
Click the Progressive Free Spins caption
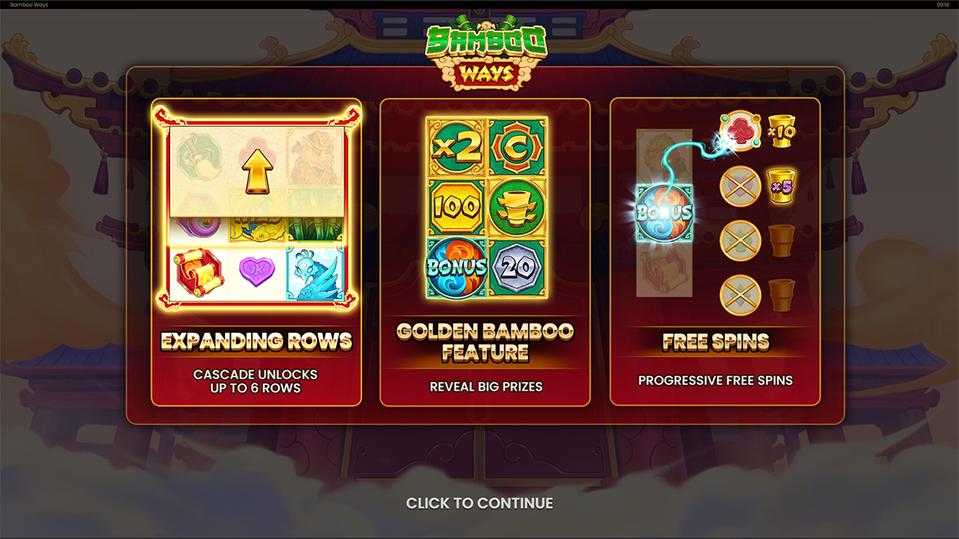pyautogui.click(x=715, y=380)
